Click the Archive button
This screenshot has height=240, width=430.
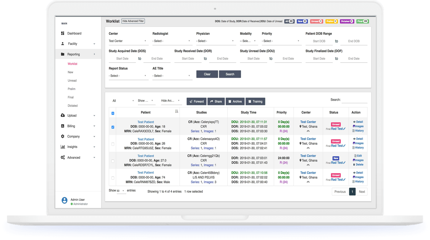(x=235, y=102)
